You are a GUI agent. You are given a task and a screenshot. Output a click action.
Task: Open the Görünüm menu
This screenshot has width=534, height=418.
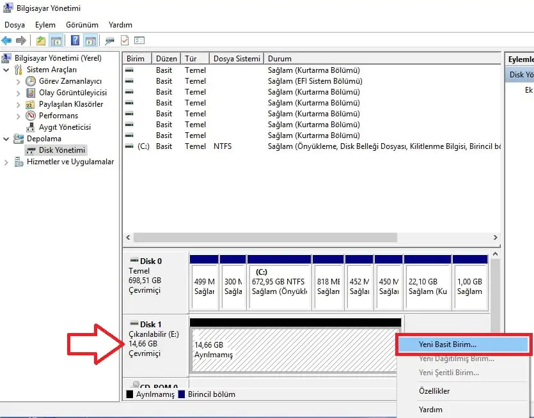click(82, 25)
